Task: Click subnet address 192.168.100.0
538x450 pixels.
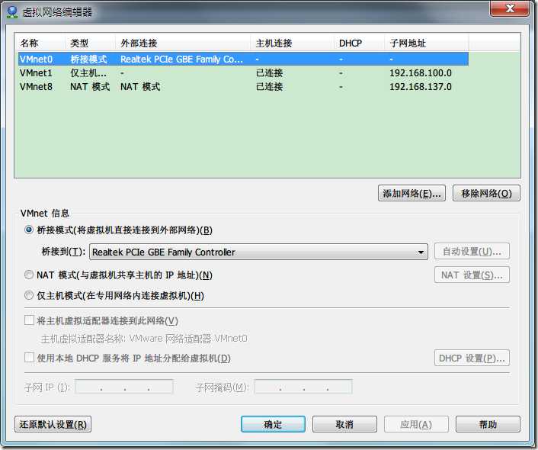Action: click(x=421, y=72)
